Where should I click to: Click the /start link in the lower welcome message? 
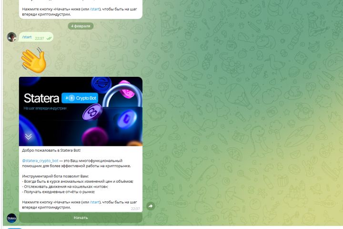(95, 202)
